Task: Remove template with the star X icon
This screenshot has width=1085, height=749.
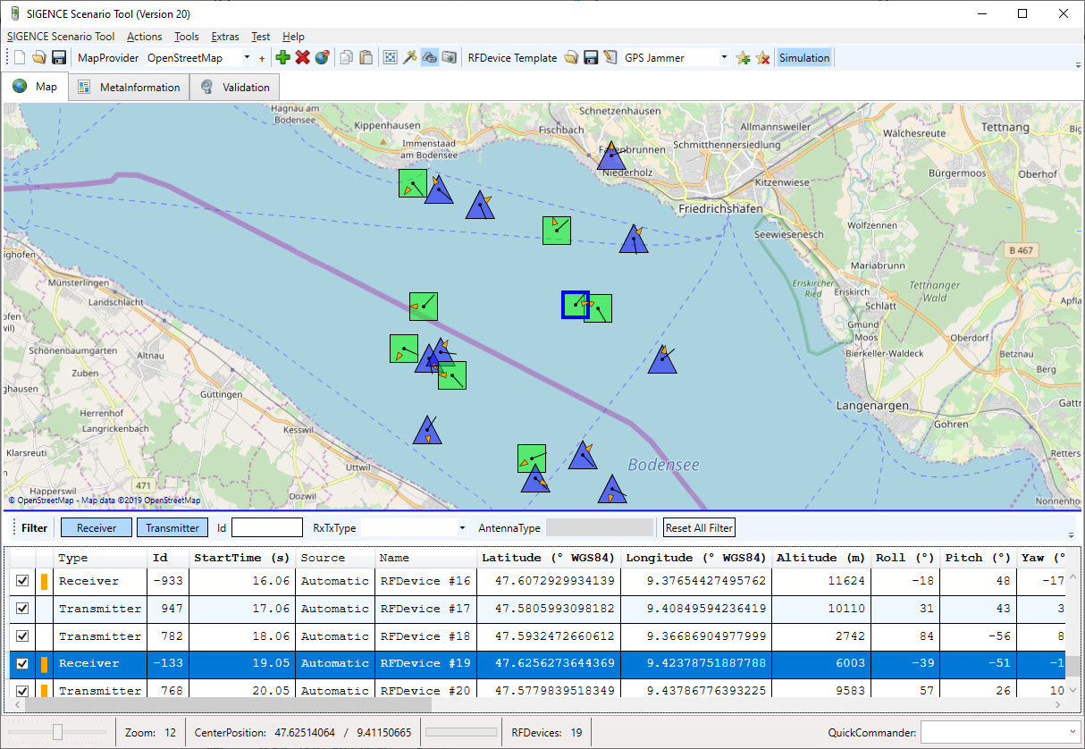Action: (762, 58)
